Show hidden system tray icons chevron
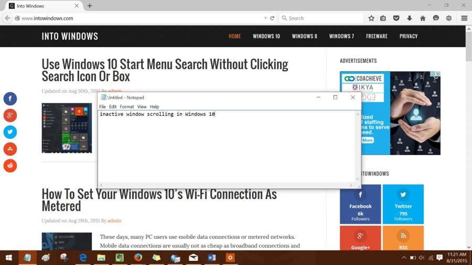Image resolution: width=472 pixels, height=265 pixels. click(404, 258)
